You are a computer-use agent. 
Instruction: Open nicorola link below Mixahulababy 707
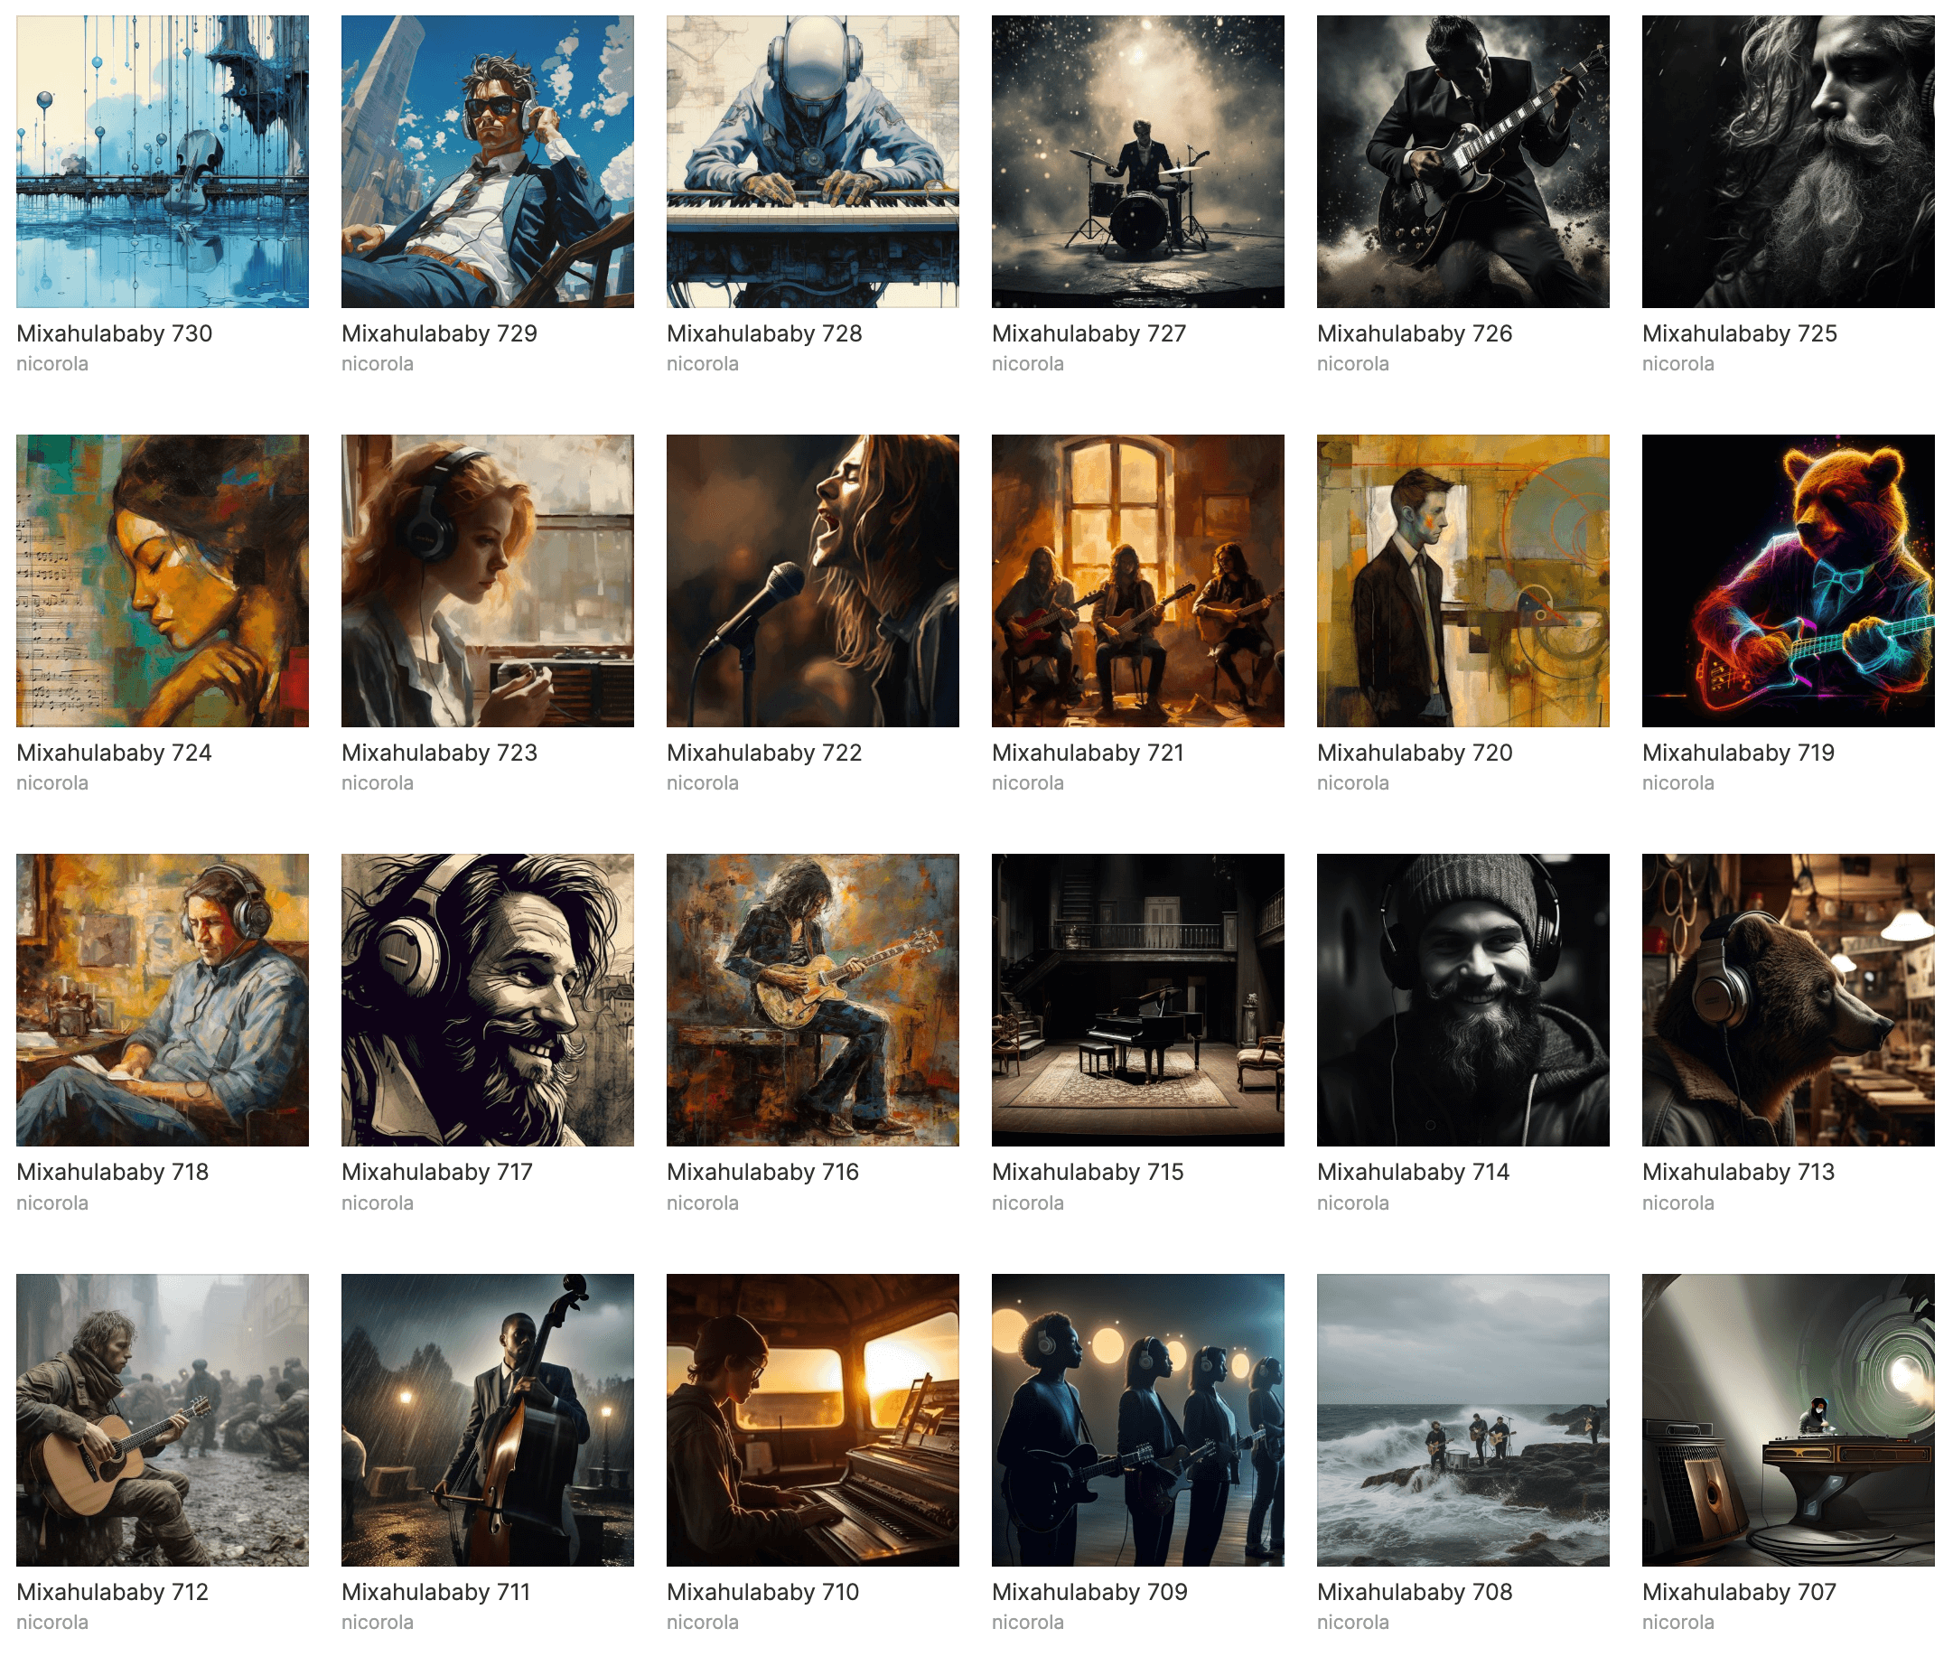click(1677, 1622)
